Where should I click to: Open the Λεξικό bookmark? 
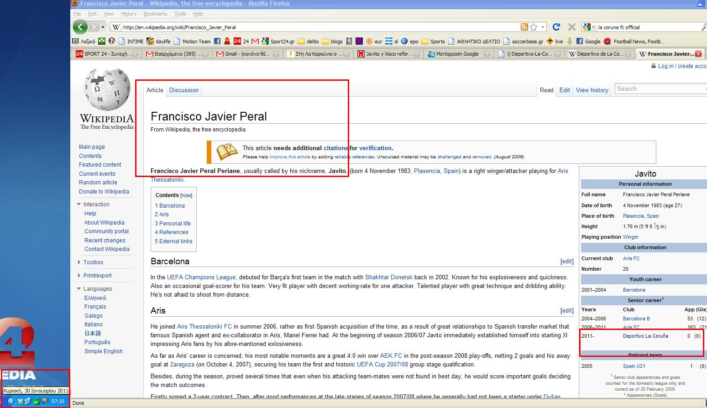pos(84,41)
